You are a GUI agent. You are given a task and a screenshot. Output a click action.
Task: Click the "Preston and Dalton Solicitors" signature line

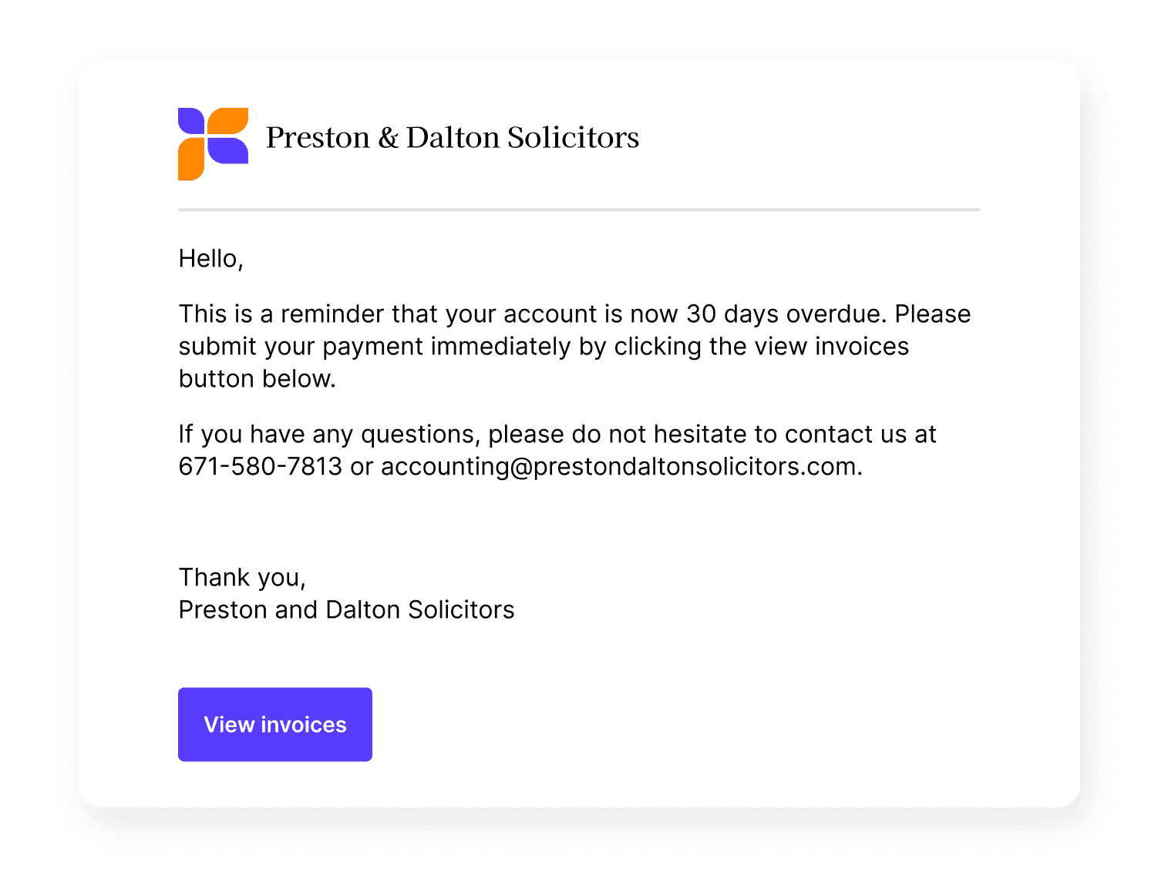[346, 610]
